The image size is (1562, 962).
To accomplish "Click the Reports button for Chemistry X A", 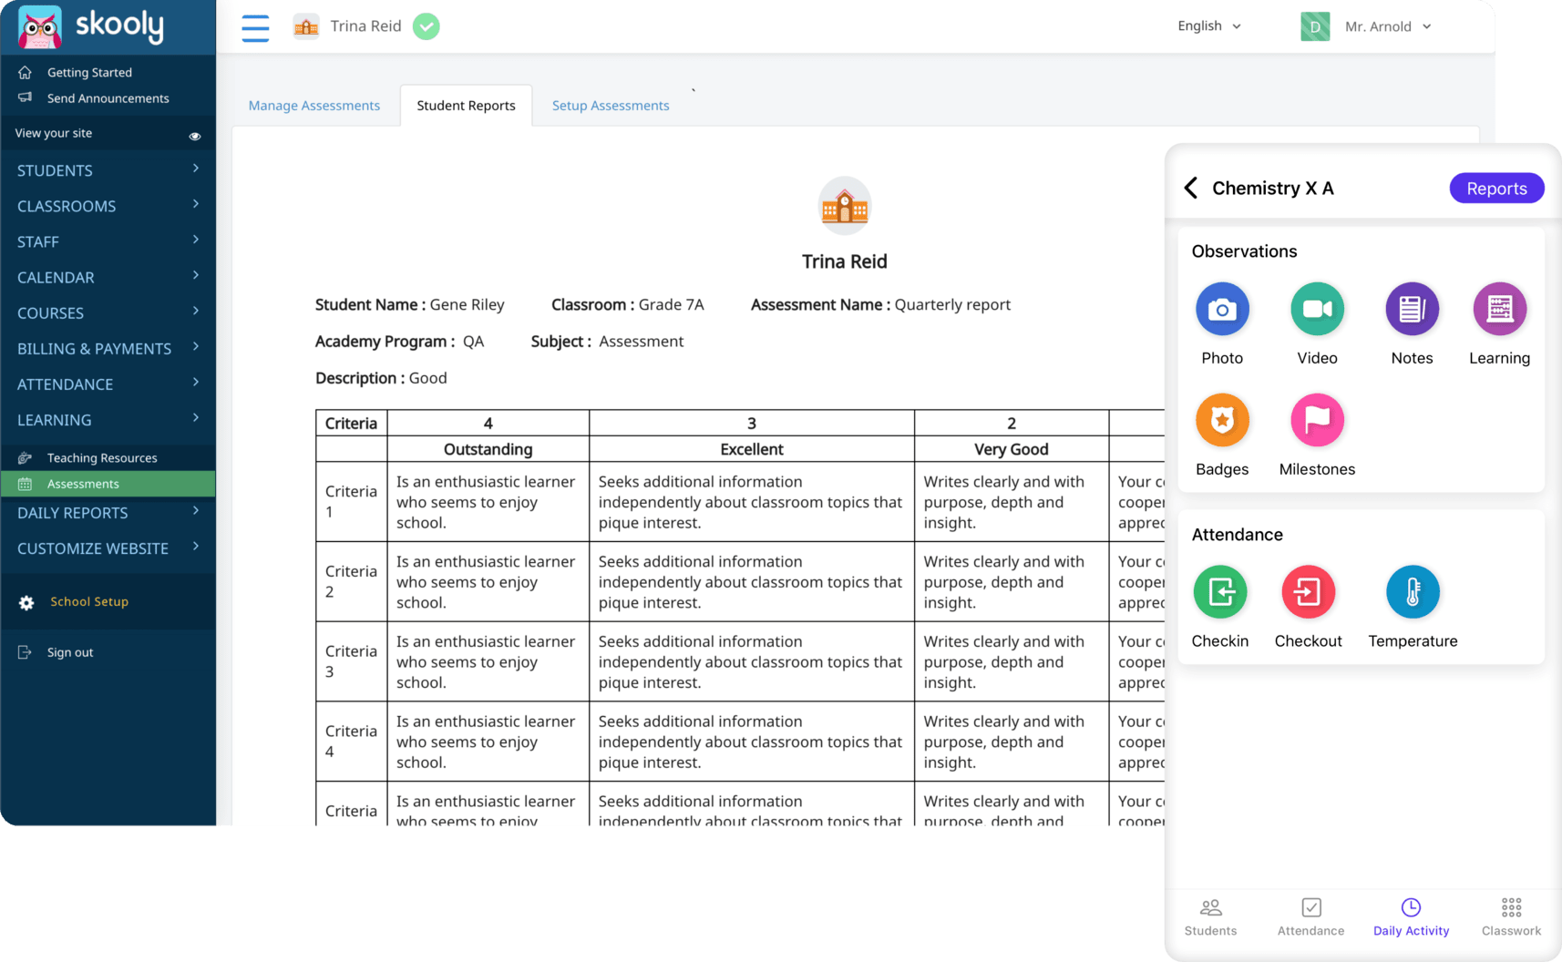I will pos(1496,188).
